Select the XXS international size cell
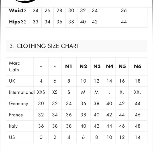Image resolution: width=153 pixels, height=153 pixels. click(41, 92)
